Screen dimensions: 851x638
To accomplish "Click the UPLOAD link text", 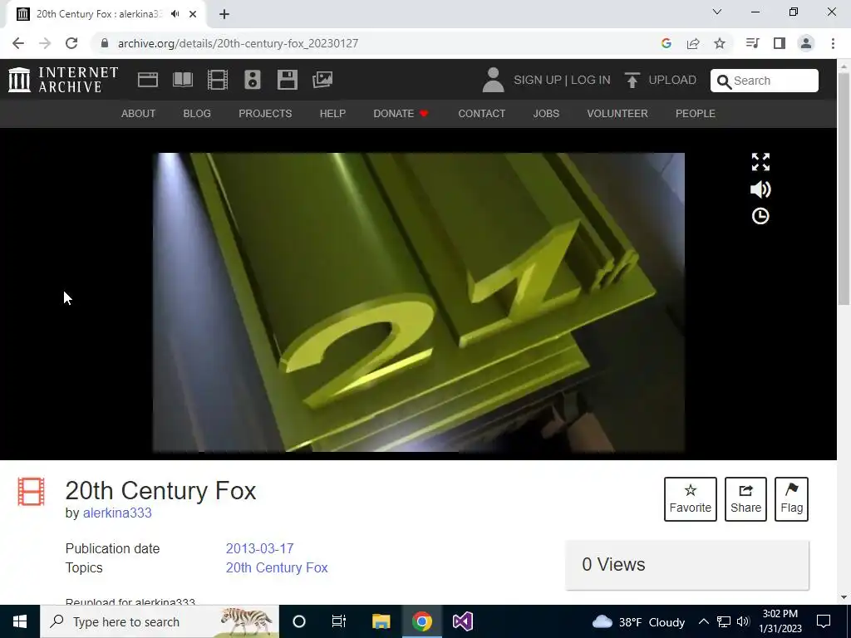I will click(x=672, y=80).
